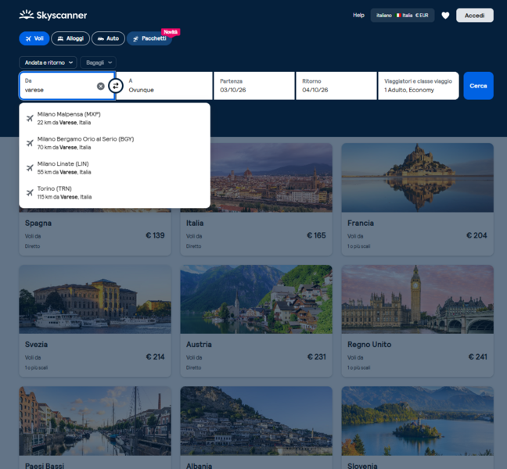The image size is (507, 469).
Task: Choose Milano Malpensa (MXP) suggestion
Action: [x=114, y=118]
